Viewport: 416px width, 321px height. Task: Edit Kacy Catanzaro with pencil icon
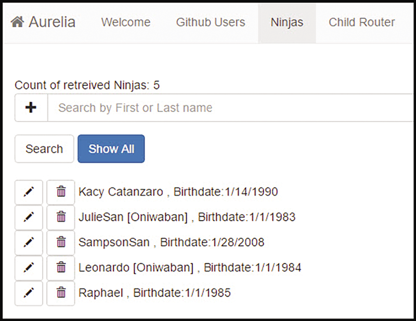point(29,192)
